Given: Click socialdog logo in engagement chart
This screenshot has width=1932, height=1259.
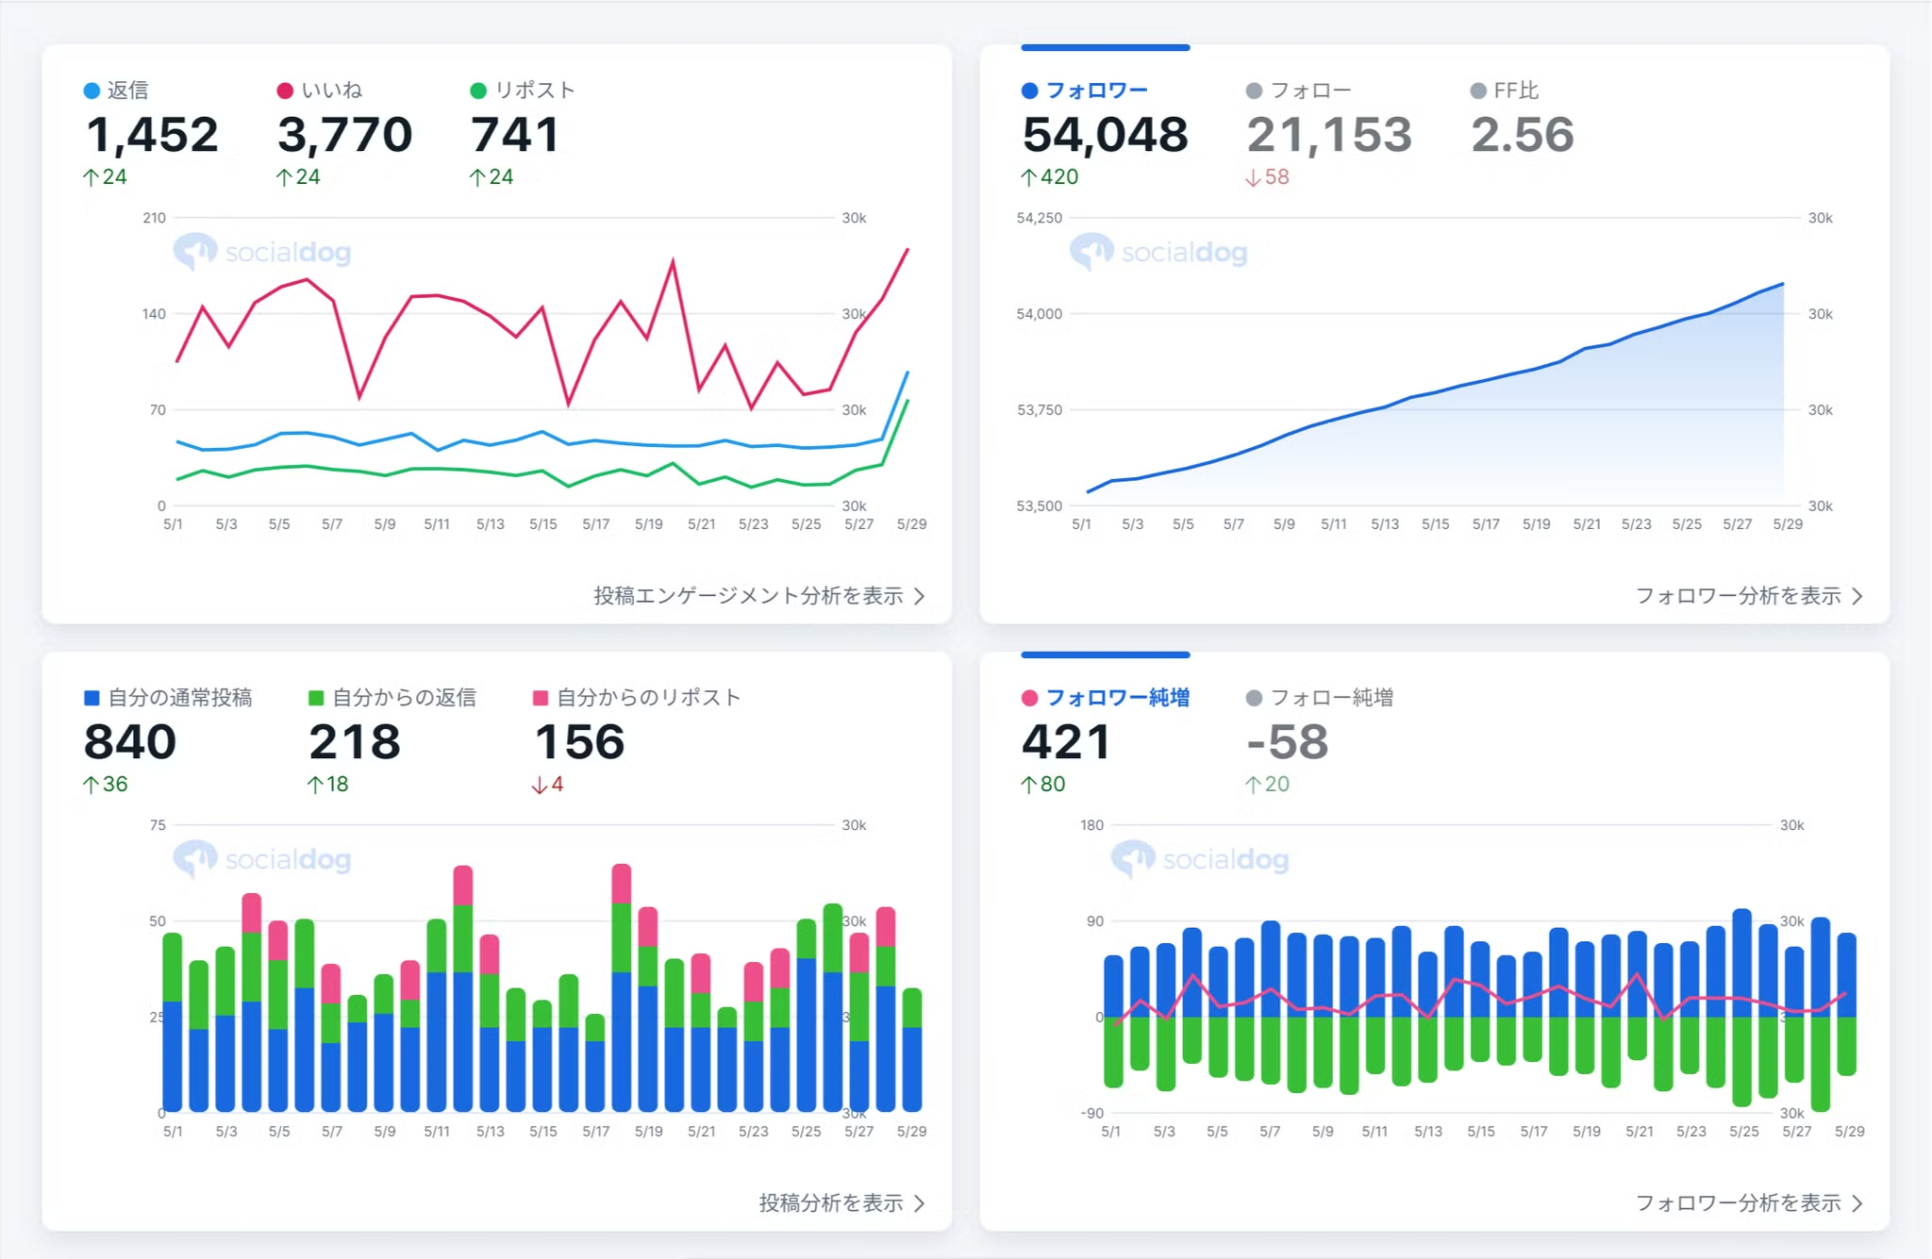Looking at the screenshot, I should tap(261, 252).
